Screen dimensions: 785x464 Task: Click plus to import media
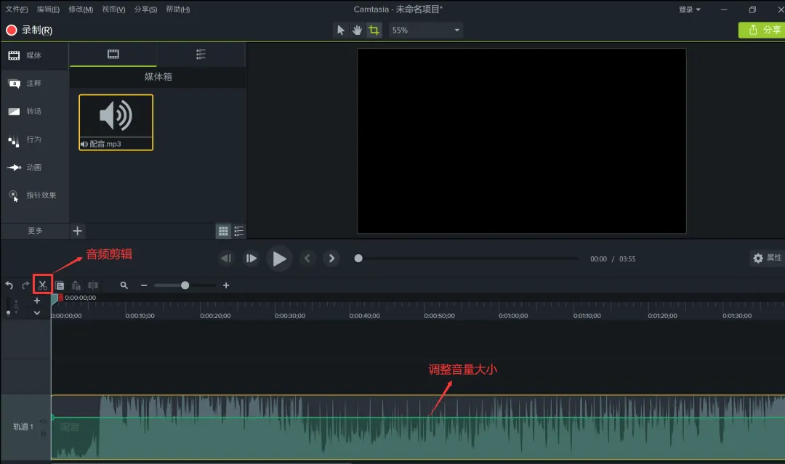pos(77,230)
